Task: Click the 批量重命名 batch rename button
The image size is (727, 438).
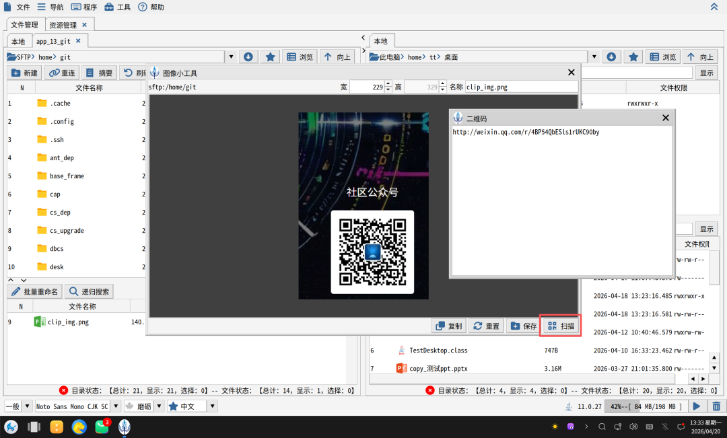Action: click(35, 291)
